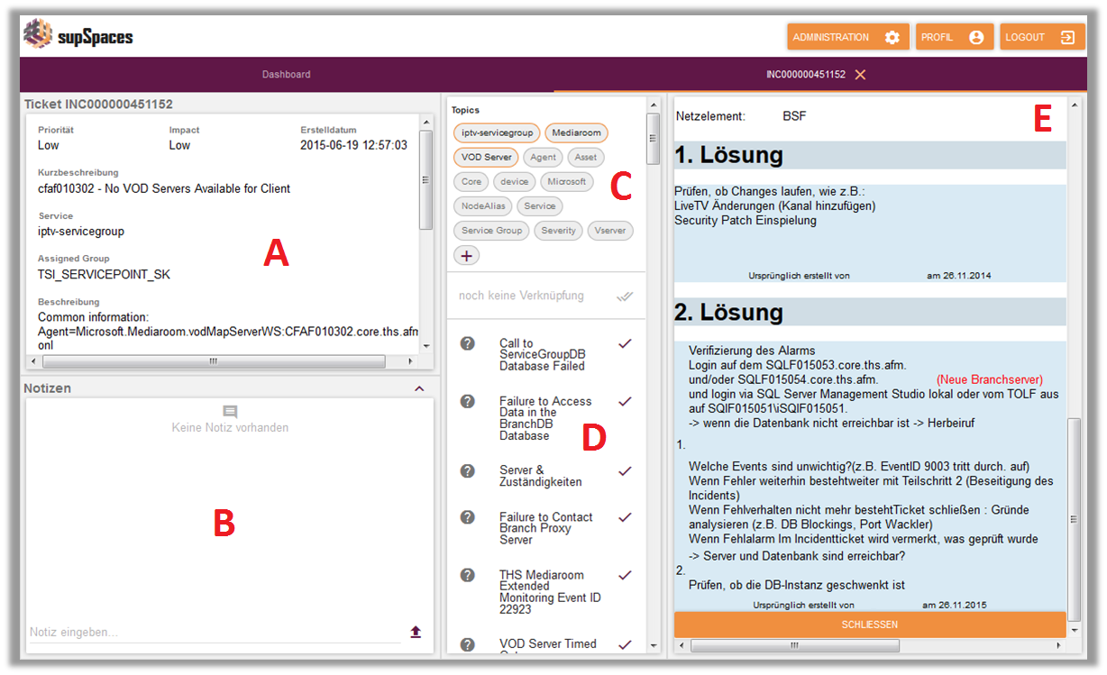
Task: Open help for Server & Zuständigkeiten
Action: coord(467,470)
